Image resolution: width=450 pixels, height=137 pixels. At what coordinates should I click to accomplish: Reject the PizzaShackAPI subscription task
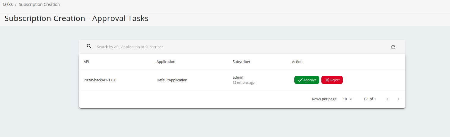[x=332, y=80]
